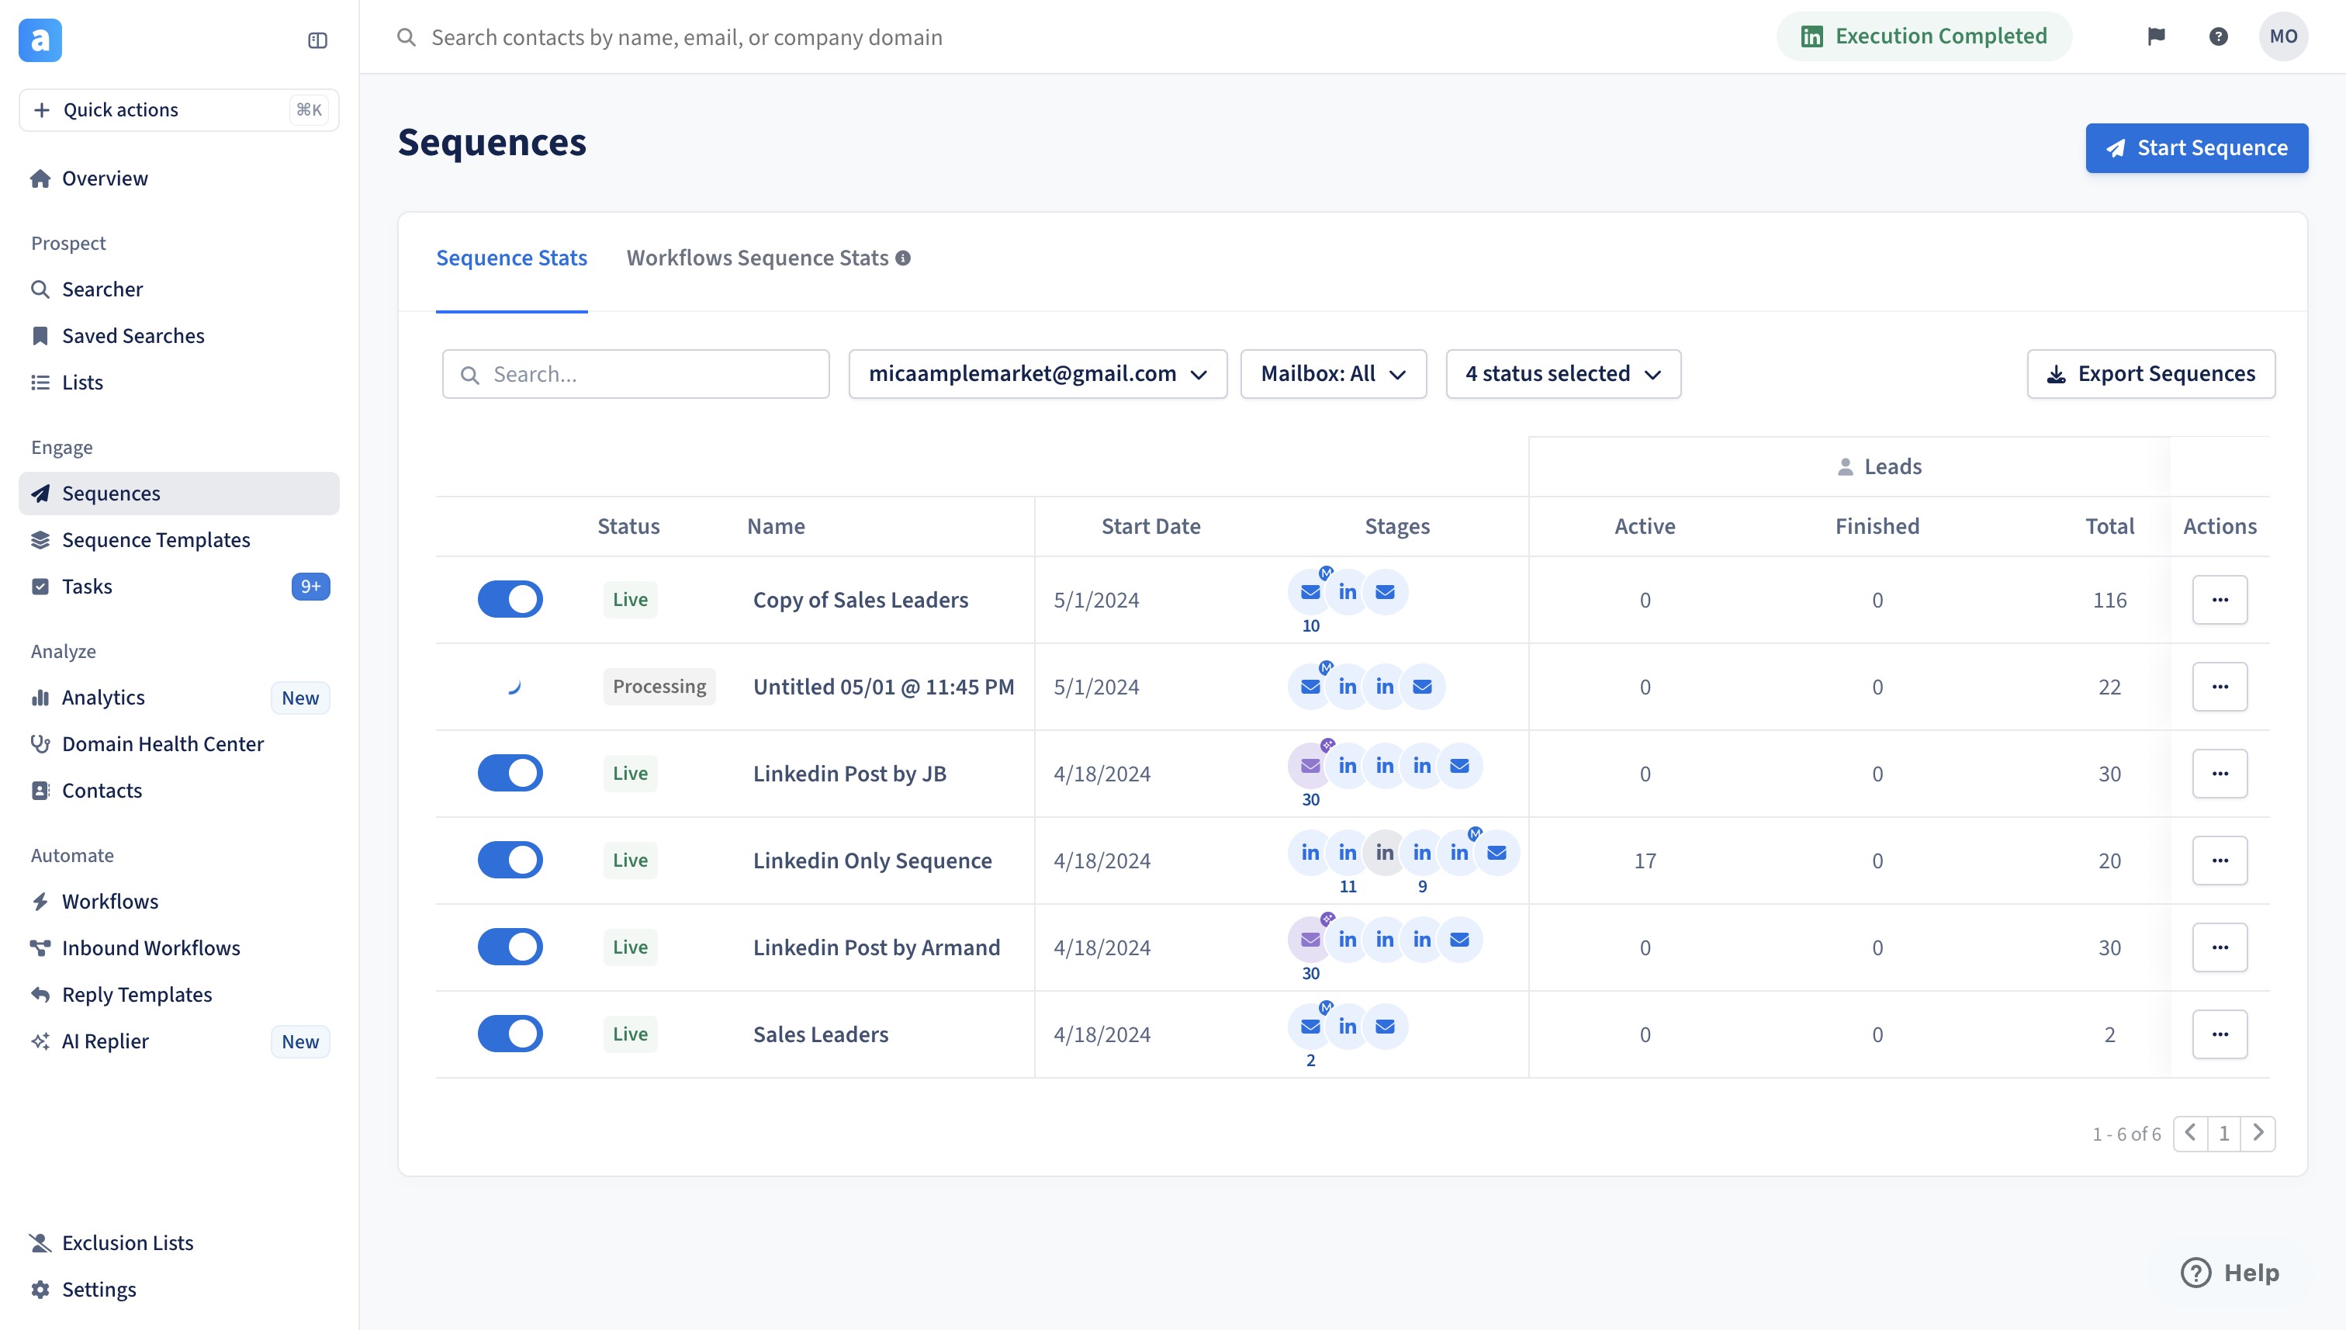Open the MO user avatar
This screenshot has height=1330, width=2346.
2282,36
